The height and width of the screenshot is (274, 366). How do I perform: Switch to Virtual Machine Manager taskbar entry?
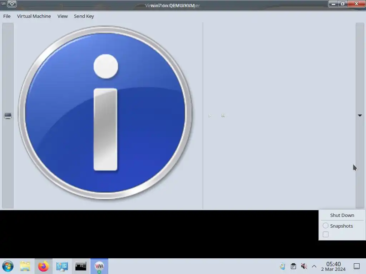(99, 266)
